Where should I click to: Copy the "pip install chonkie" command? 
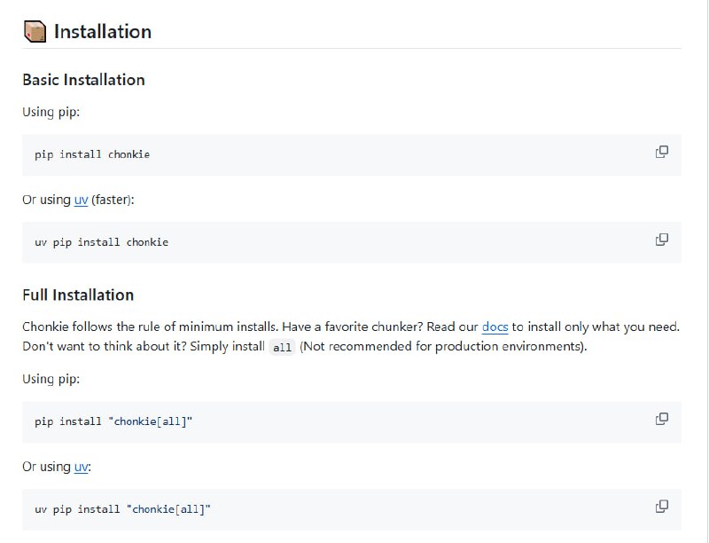661,152
